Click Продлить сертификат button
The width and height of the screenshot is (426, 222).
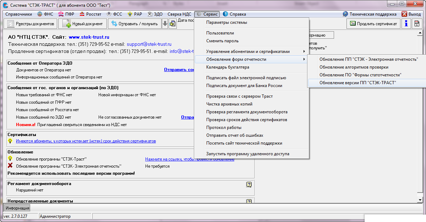(373, 23)
